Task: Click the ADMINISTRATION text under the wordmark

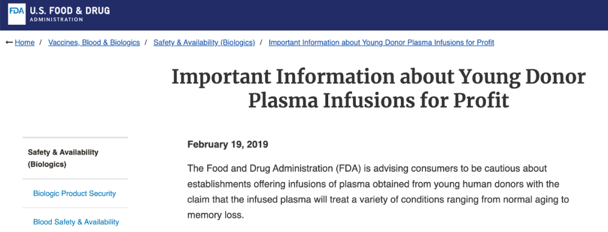Action: pos(56,19)
